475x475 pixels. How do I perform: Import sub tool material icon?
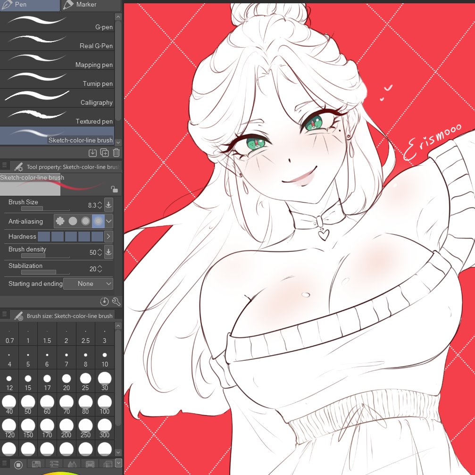pos(92,153)
